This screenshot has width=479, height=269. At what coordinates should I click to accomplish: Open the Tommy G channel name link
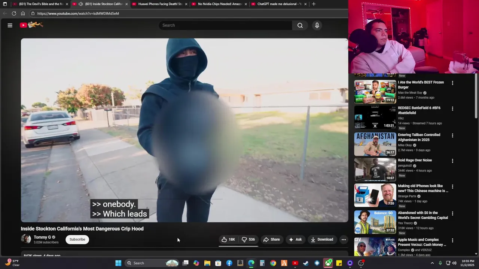click(42, 237)
